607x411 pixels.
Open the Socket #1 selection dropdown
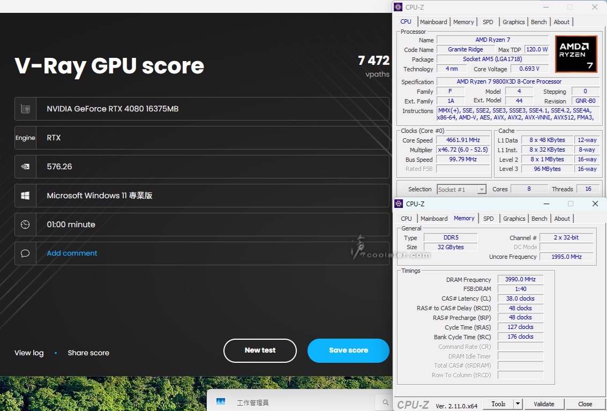click(x=461, y=189)
